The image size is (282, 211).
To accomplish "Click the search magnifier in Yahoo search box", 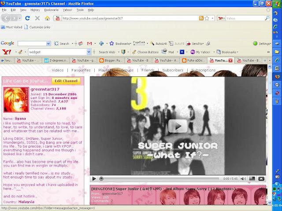I will click(x=267, y=18).
